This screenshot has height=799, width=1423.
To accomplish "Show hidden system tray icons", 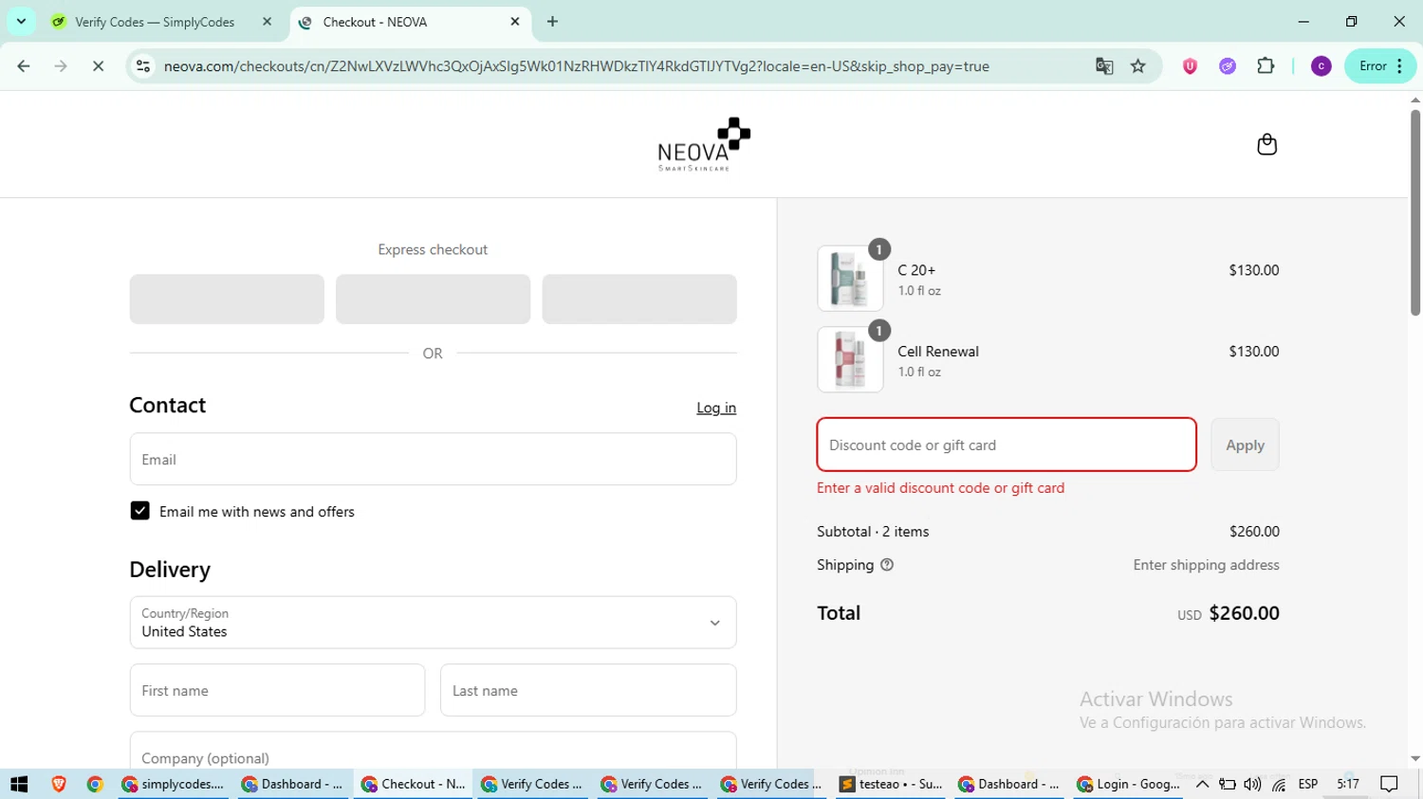I will pyautogui.click(x=1202, y=784).
